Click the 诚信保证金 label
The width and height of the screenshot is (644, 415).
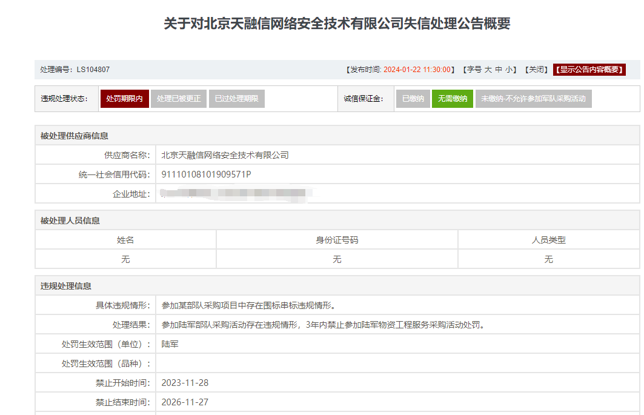coord(363,99)
